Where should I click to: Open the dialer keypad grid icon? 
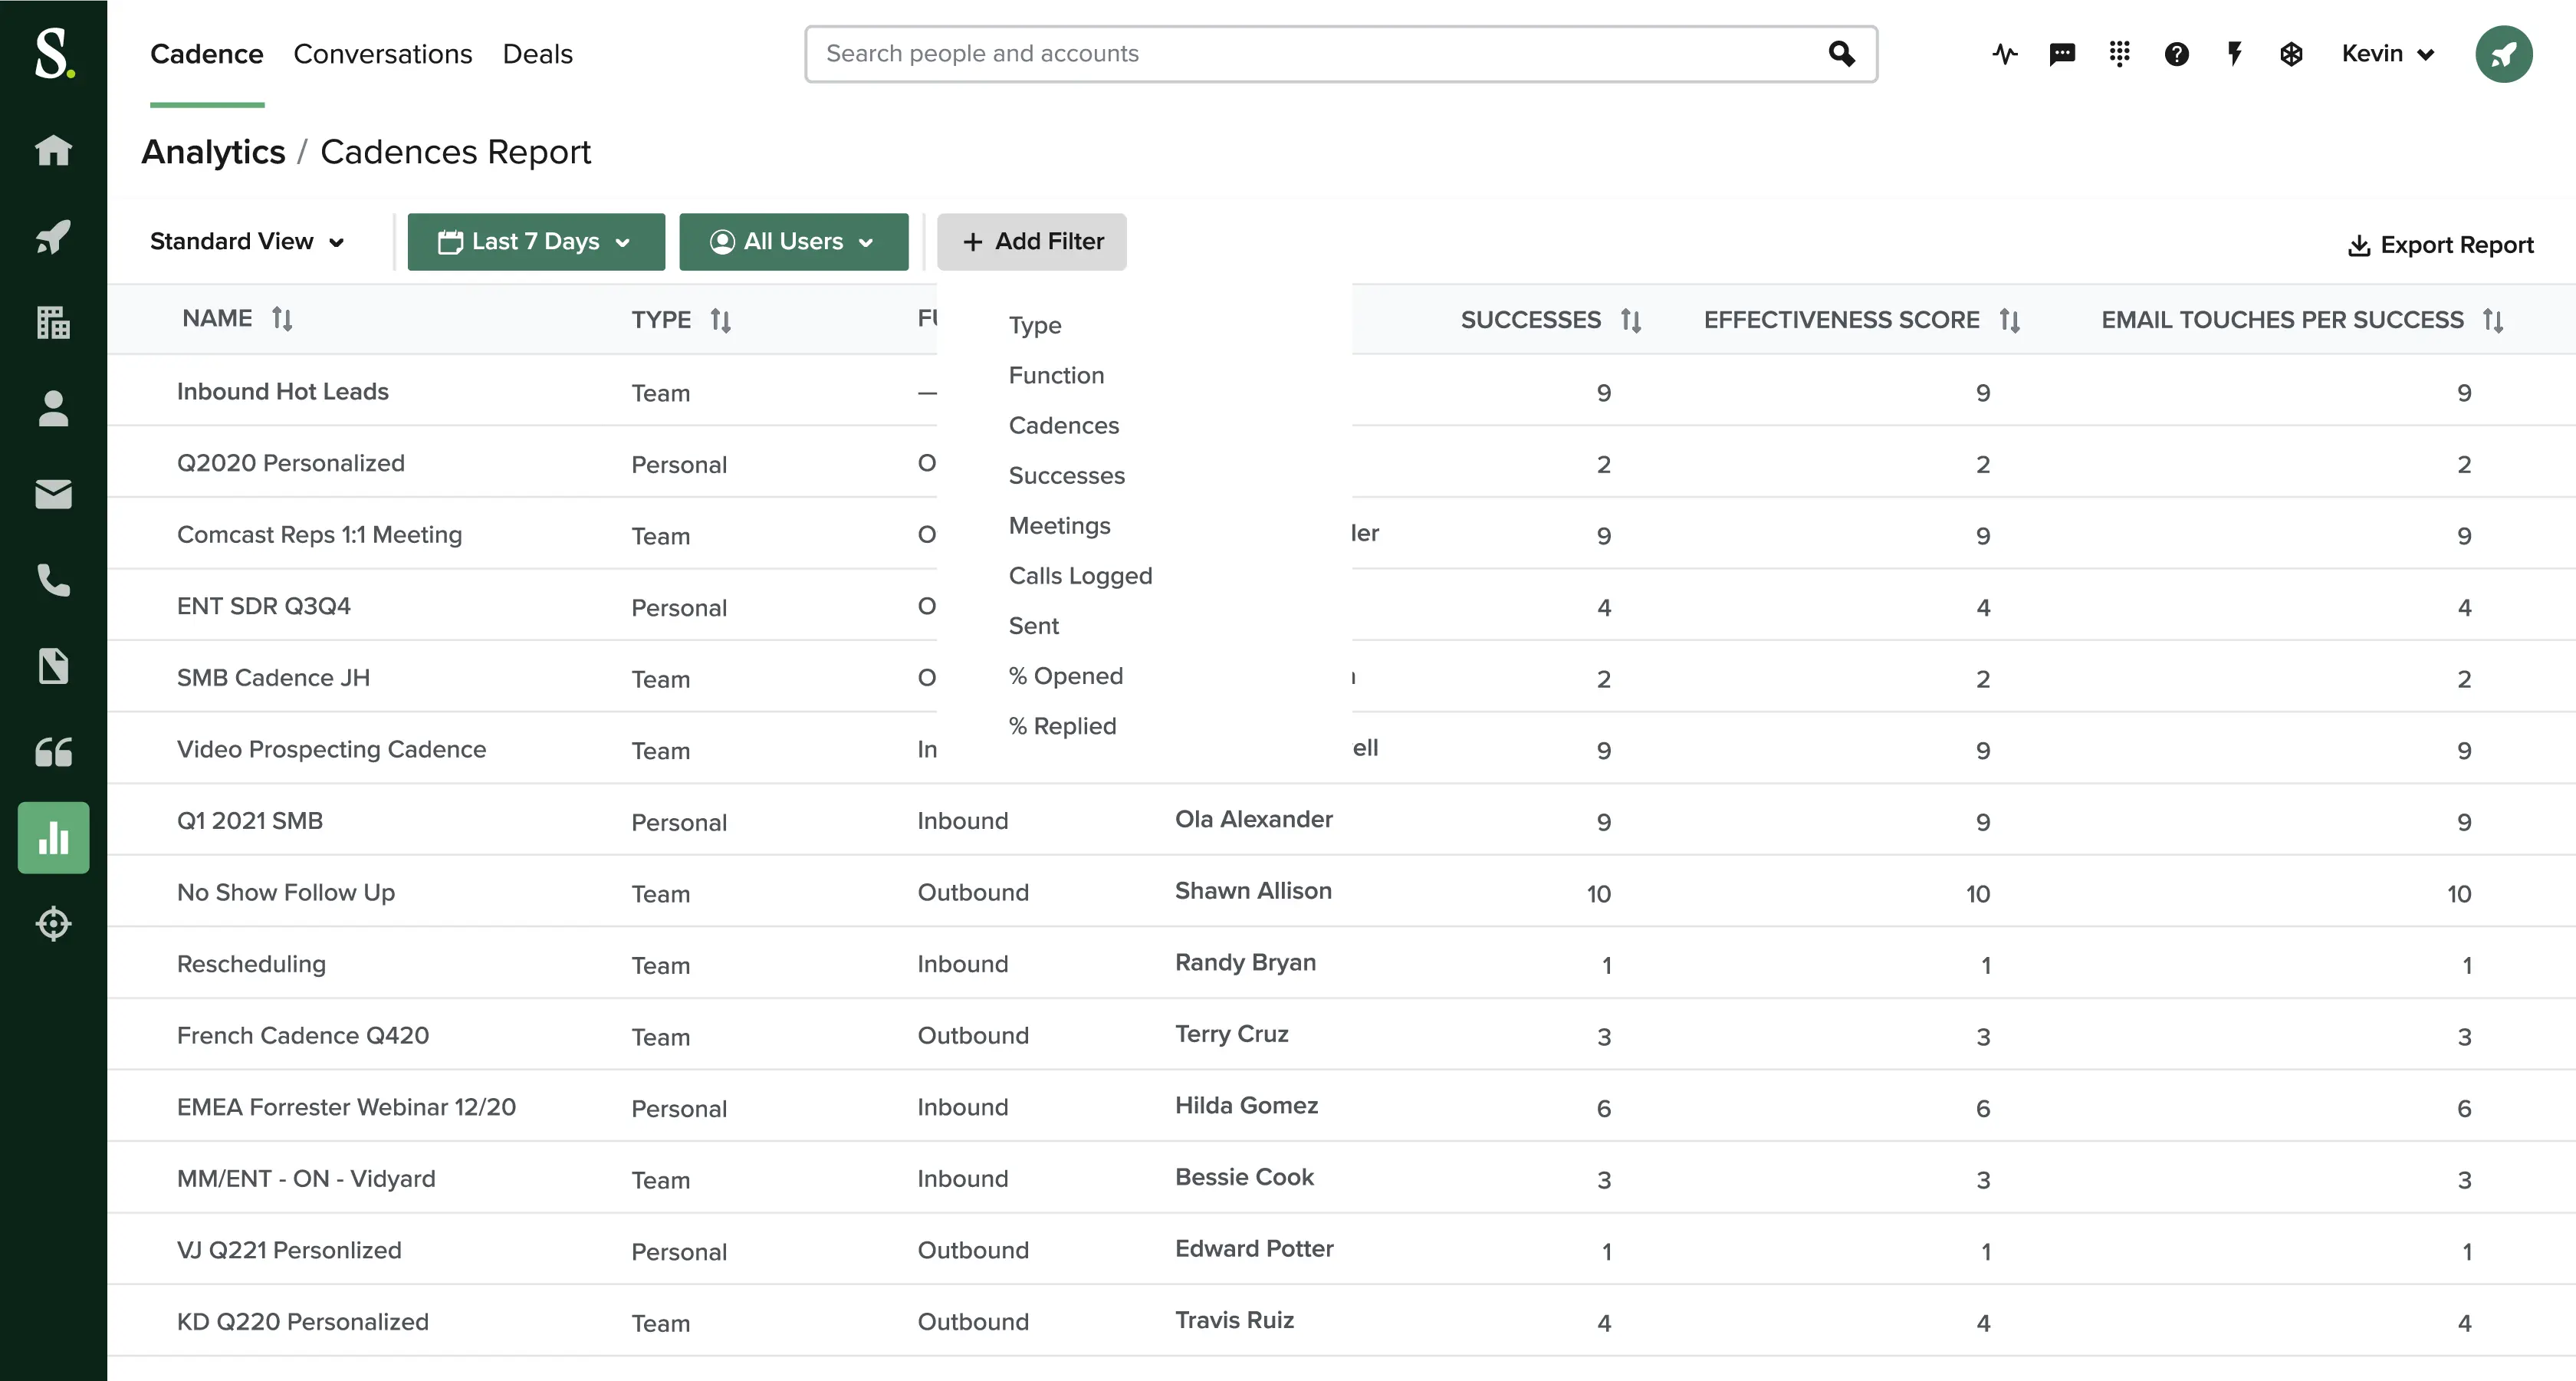click(2119, 54)
